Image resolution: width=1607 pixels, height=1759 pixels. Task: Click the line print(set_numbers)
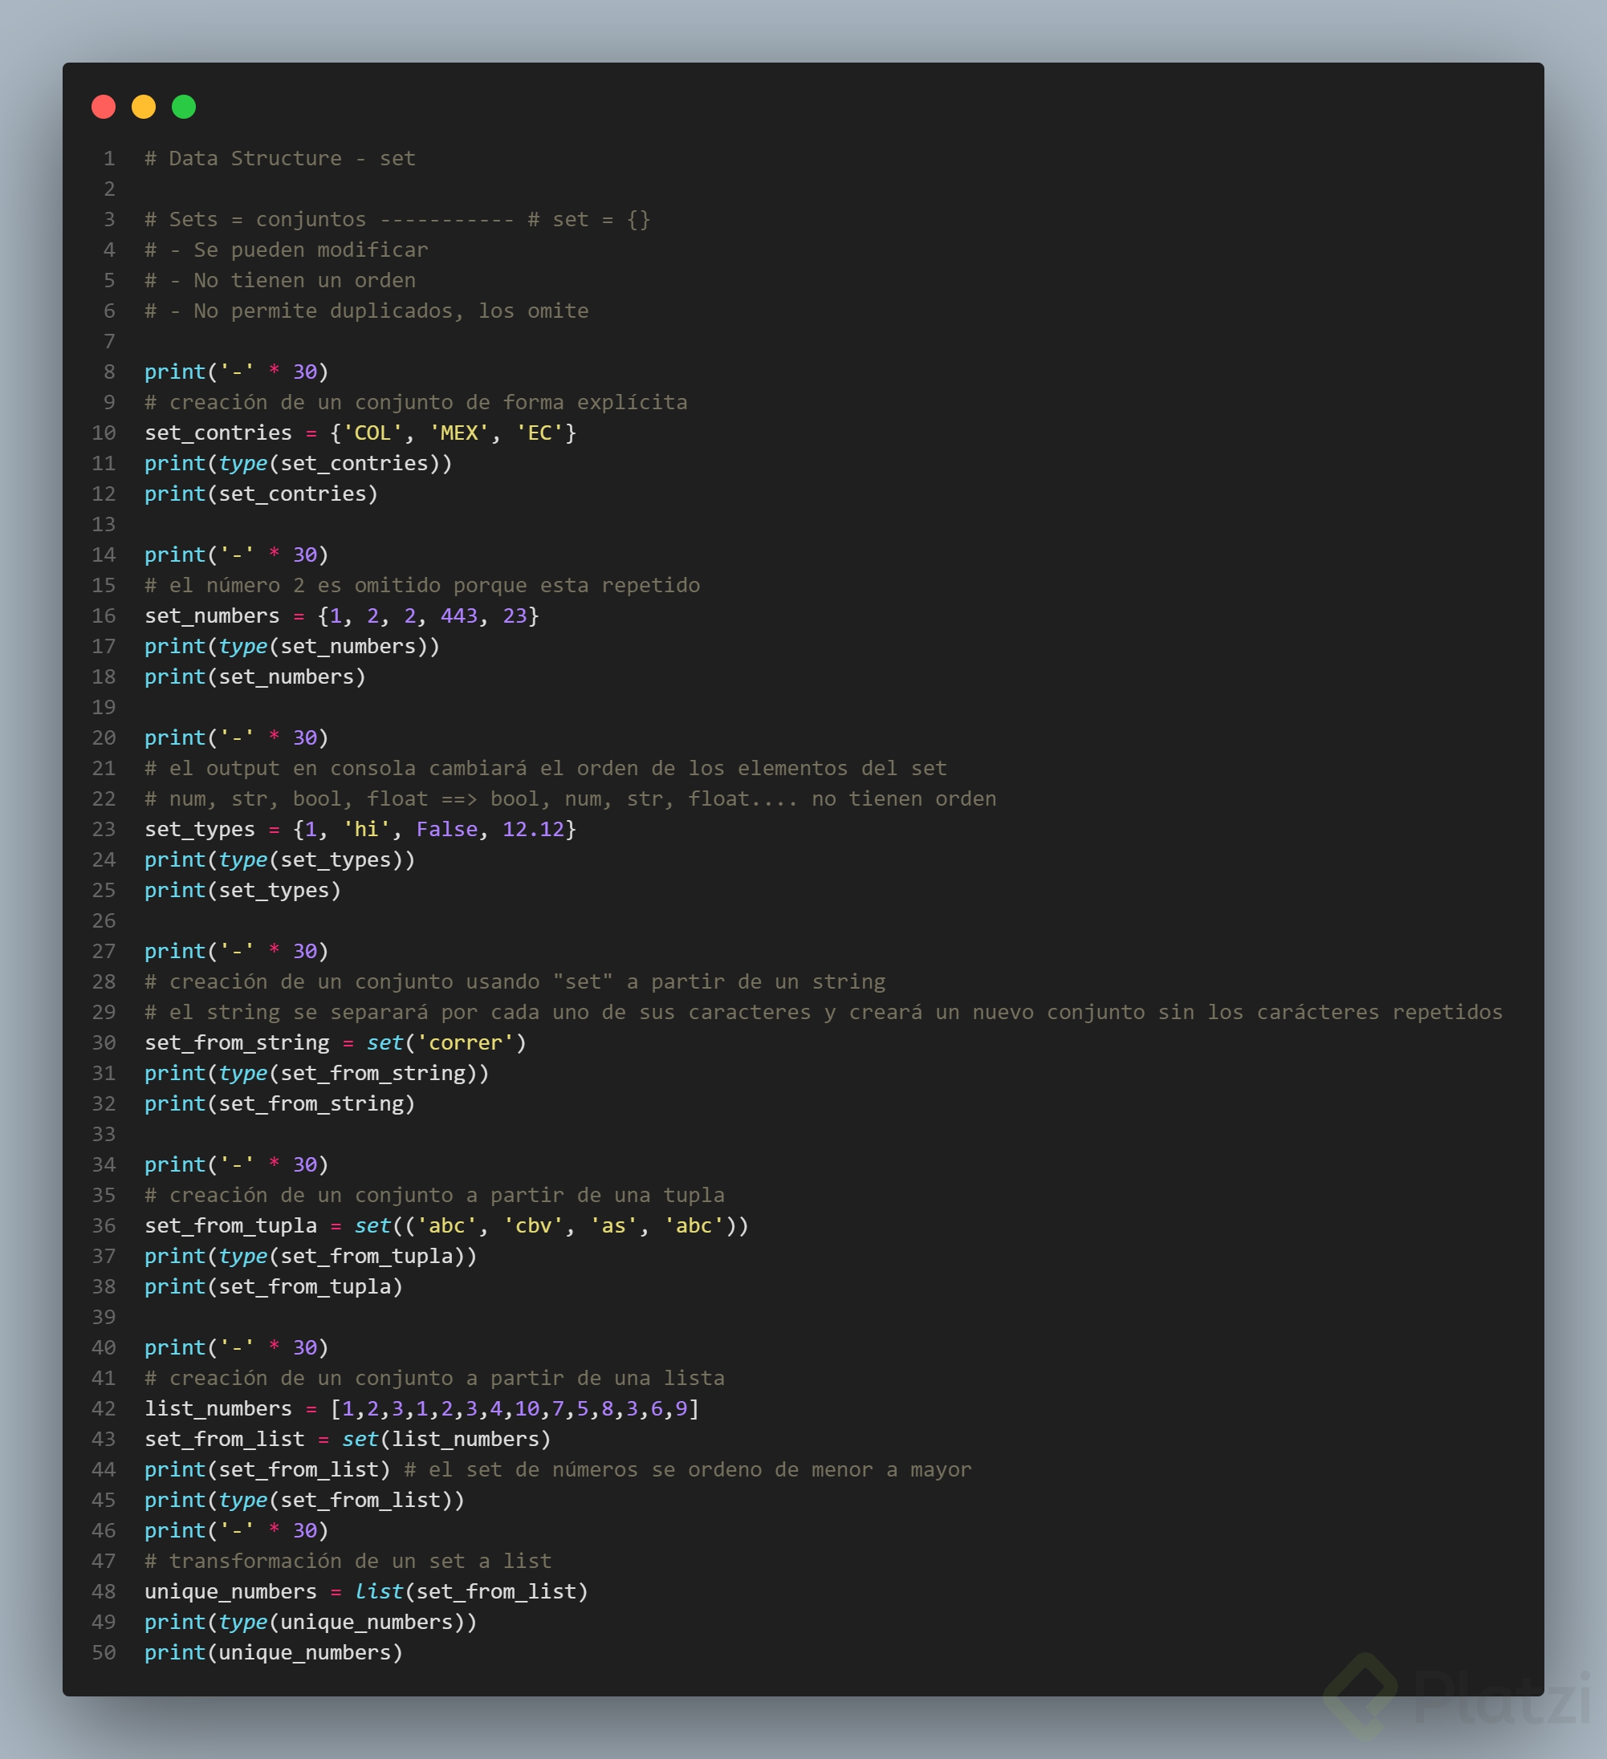tap(255, 677)
